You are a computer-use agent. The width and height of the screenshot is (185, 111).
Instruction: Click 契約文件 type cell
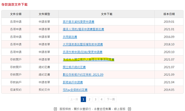[x=44, y=90]
